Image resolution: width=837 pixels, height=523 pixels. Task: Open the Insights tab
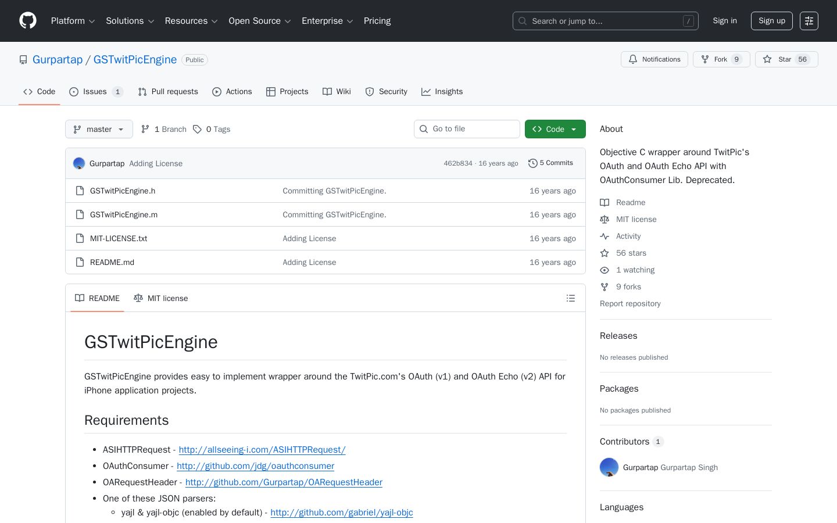tap(442, 92)
